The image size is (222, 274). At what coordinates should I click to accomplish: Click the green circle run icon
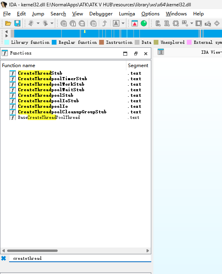[144, 23]
